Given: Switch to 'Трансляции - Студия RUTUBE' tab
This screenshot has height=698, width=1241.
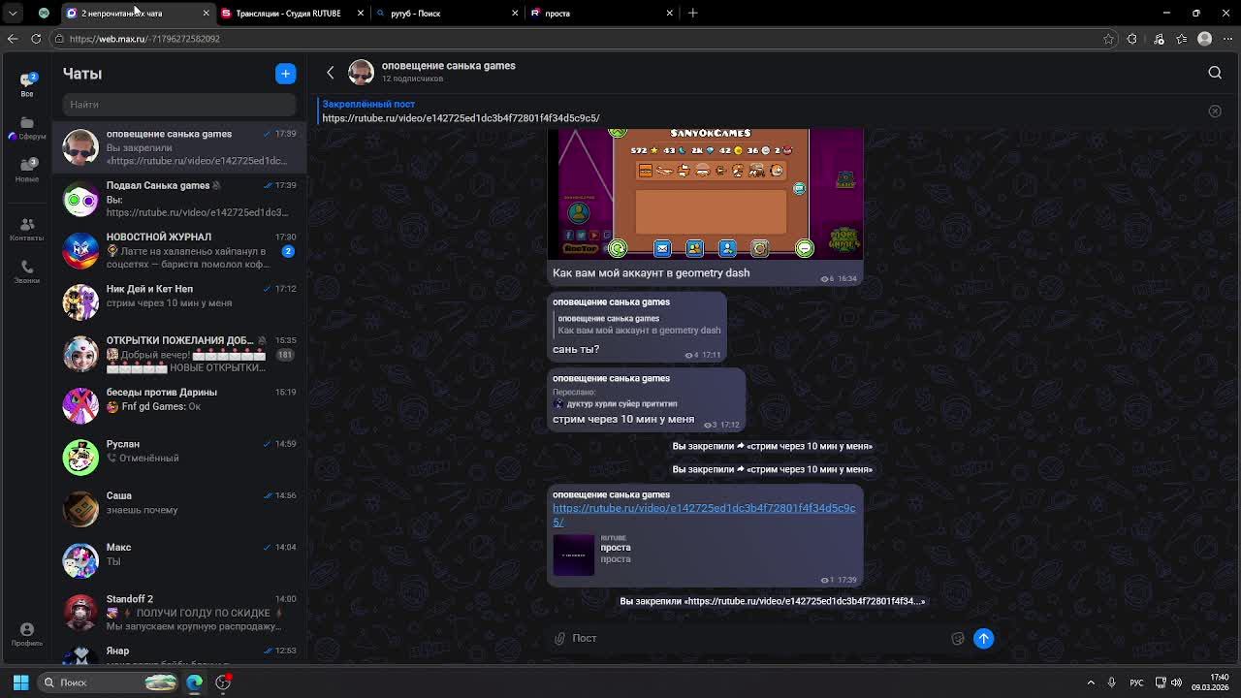Looking at the screenshot, I should pyautogui.click(x=292, y=13).
